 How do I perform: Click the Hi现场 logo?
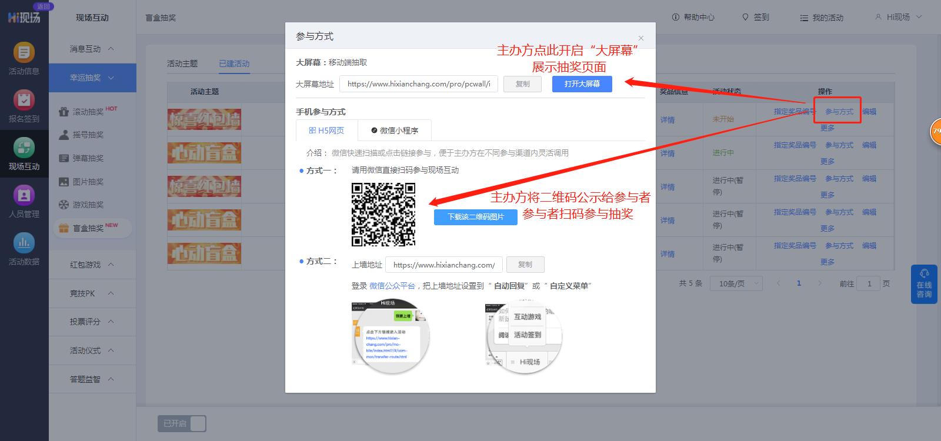pyautogui.click(x=24, y=18)
